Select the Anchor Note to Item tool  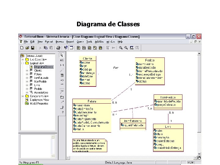(x=62, y=70)
